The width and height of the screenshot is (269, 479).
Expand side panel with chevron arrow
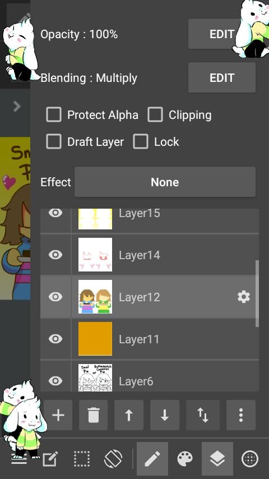click(x=17, y=107)
